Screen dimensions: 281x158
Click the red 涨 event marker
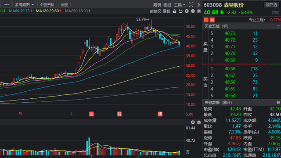click(x=92, y=114)
